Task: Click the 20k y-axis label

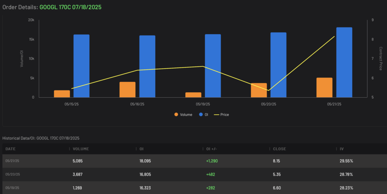Action: pos(31,20)
